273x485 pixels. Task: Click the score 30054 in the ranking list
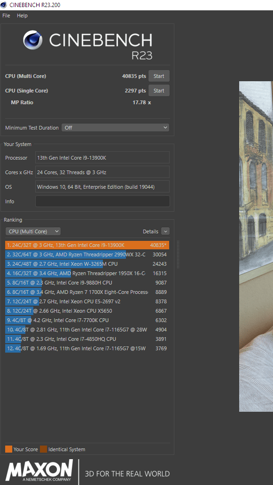pyautogui.click(x=160, y=254)
